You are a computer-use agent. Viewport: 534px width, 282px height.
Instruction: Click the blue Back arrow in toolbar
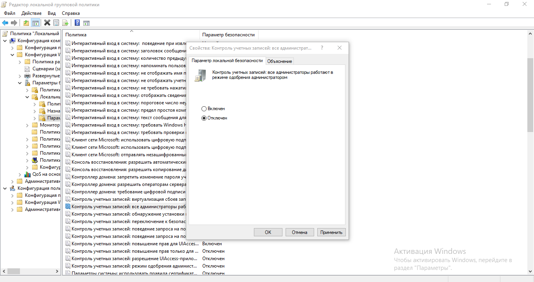(5, 23)
